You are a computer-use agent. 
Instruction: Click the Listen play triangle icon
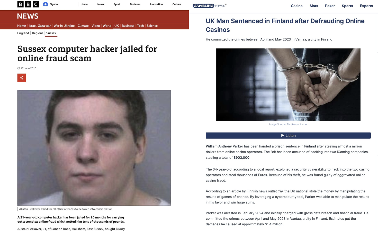pyautogui.click(x=283, y=135)
